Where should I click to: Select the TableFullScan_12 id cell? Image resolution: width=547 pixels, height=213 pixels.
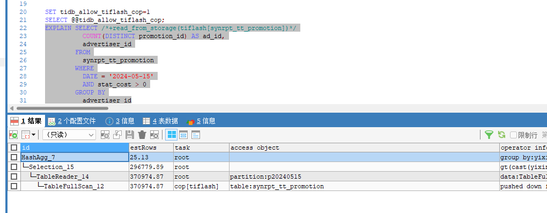75,186
